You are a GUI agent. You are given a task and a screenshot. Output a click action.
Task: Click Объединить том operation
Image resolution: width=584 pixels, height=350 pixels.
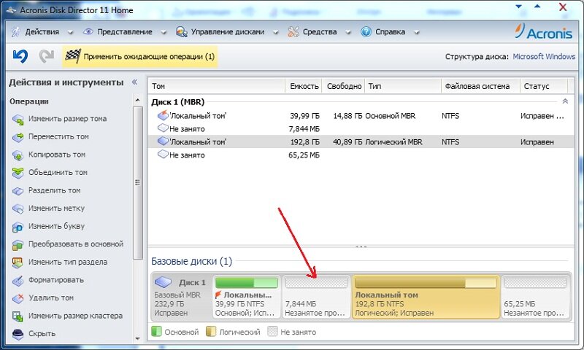point(58,172)
